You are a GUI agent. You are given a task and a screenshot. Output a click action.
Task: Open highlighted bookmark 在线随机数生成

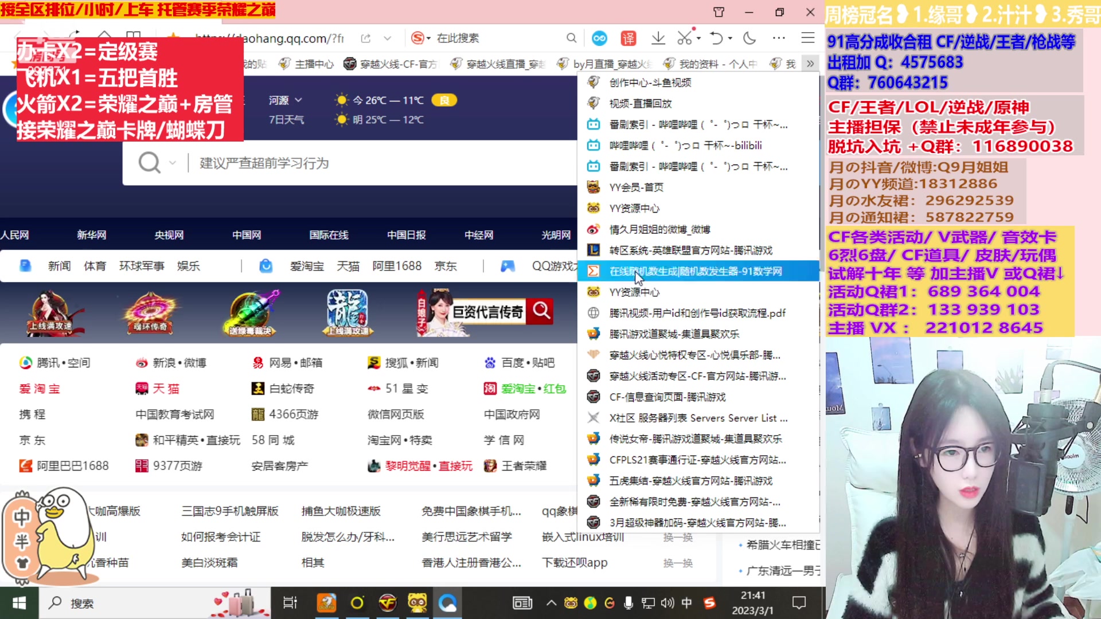point(698,271)
